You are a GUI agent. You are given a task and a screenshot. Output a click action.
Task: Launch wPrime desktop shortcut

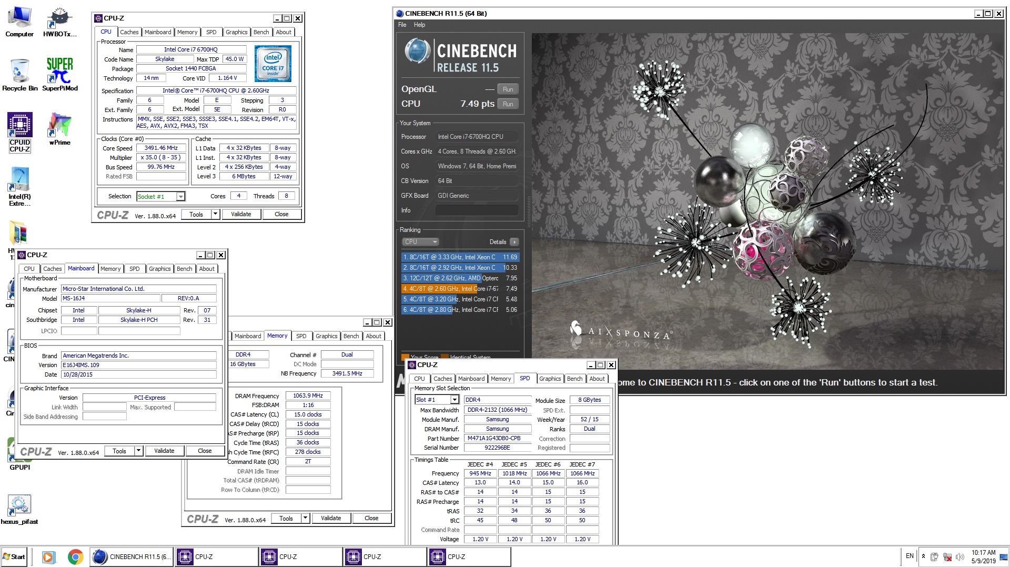(x=59, y=129)
